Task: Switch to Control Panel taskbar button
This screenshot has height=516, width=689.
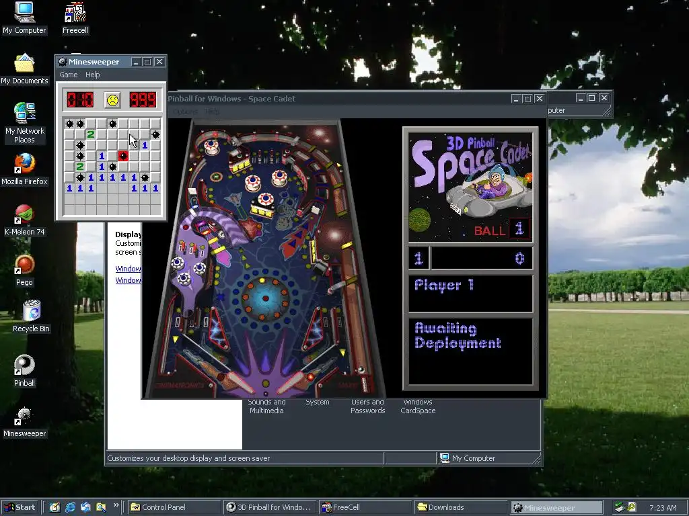Action: click(x=174, y=507)
